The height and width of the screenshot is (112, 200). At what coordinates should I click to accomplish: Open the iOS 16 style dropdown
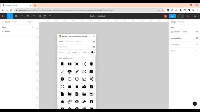(x=64, y=52)
